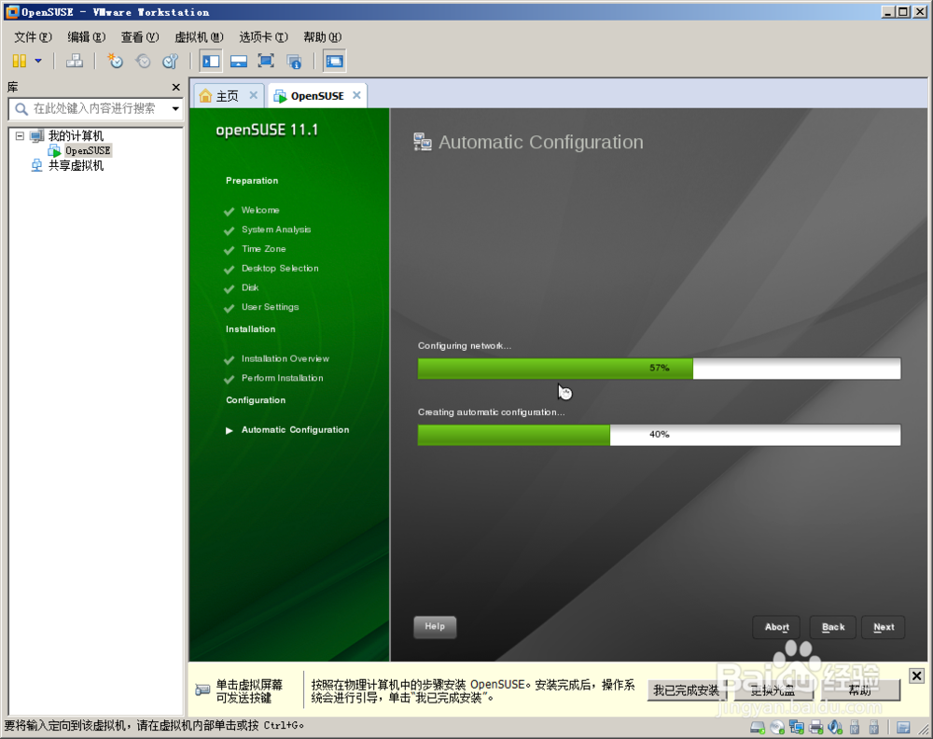
Task: Click the 帮助 button in the info bar
Action: [x=860, y=690]
